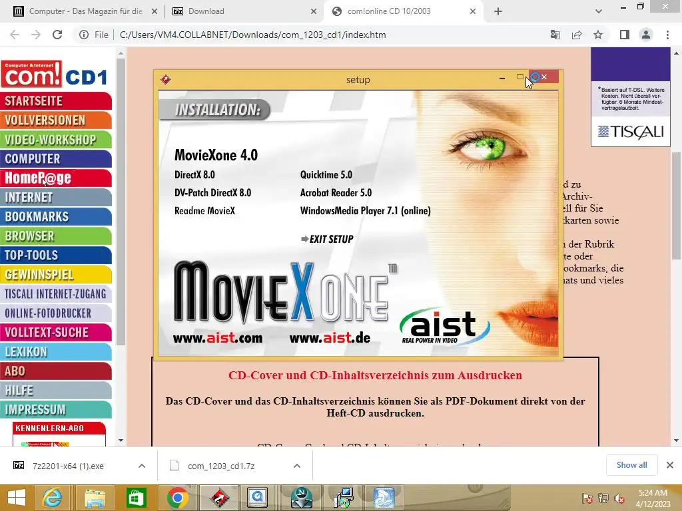Go to BROWSER sidebar section
Screen dimensions: 682x511
click(x=56, y=236)
